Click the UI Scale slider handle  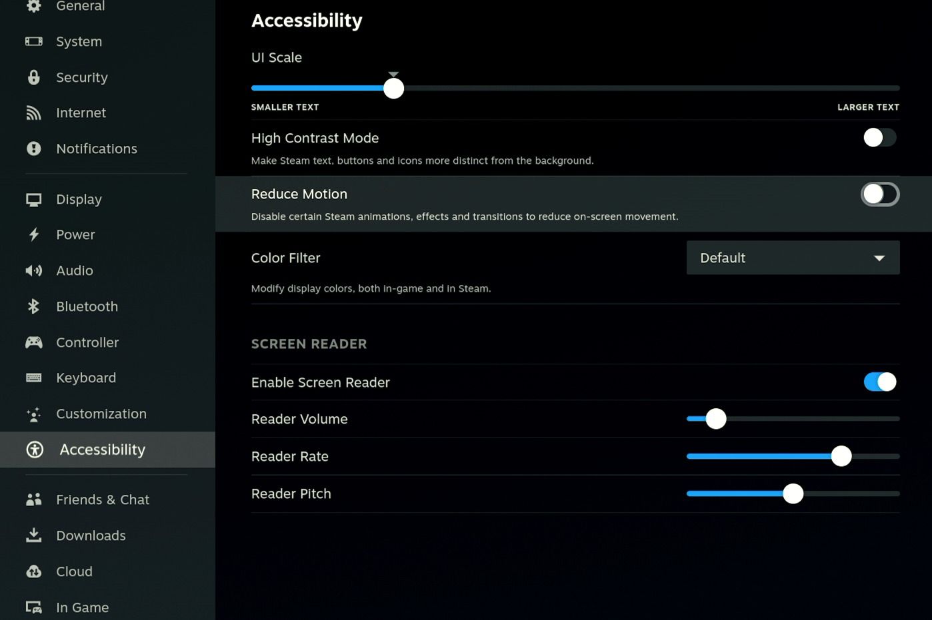click(x=393, y=88)
